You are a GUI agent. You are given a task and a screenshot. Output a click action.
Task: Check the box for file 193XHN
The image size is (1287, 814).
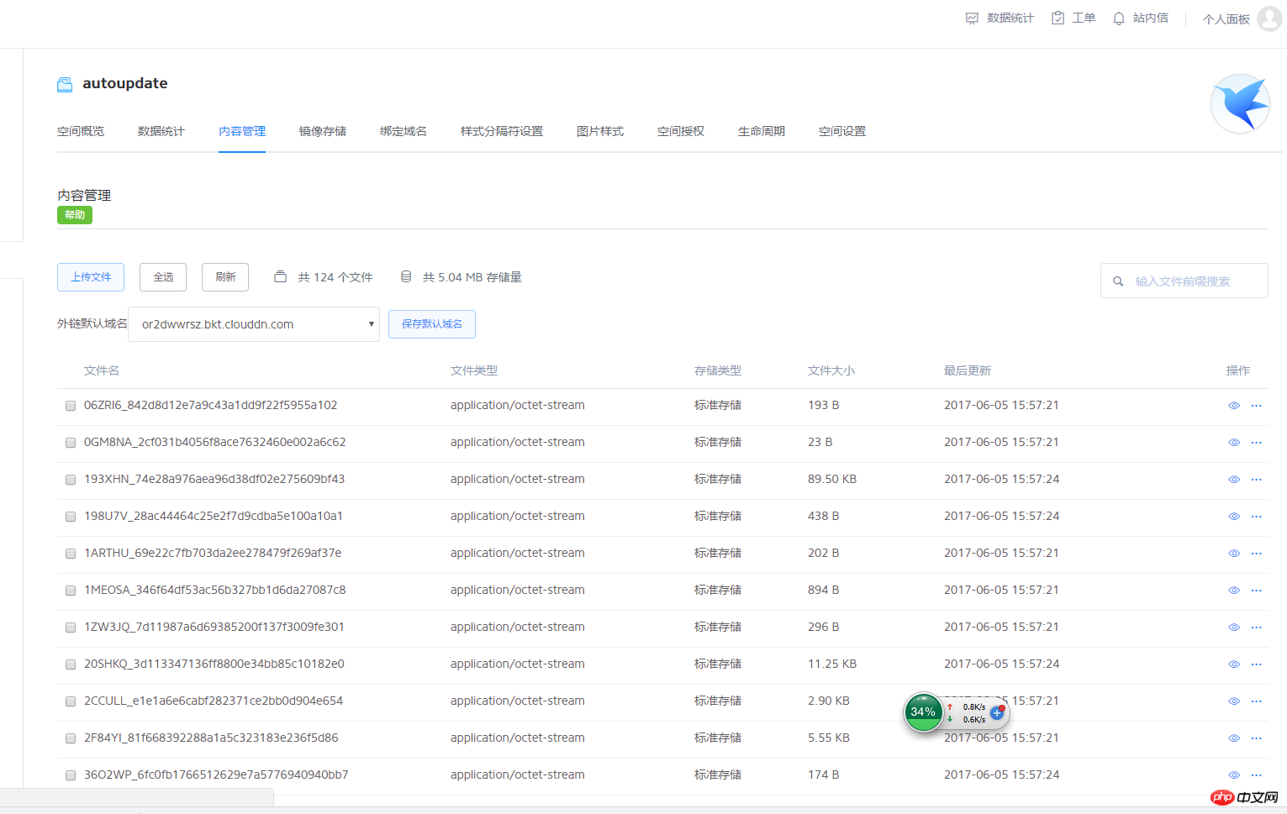tap(71, 480)
